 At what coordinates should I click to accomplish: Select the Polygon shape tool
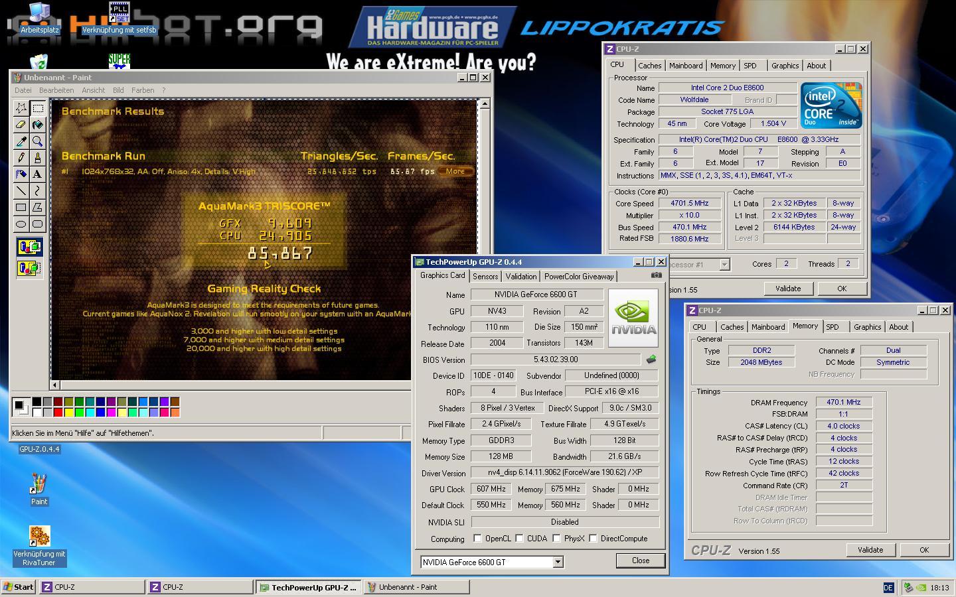pyautogui.click(x=38, y=208)
